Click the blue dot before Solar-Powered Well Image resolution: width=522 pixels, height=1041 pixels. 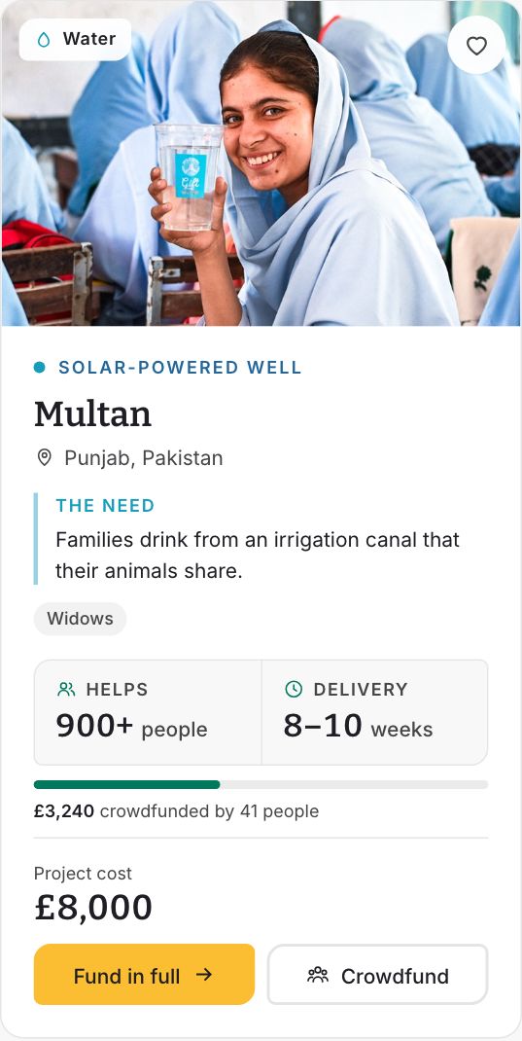point(39,367)
